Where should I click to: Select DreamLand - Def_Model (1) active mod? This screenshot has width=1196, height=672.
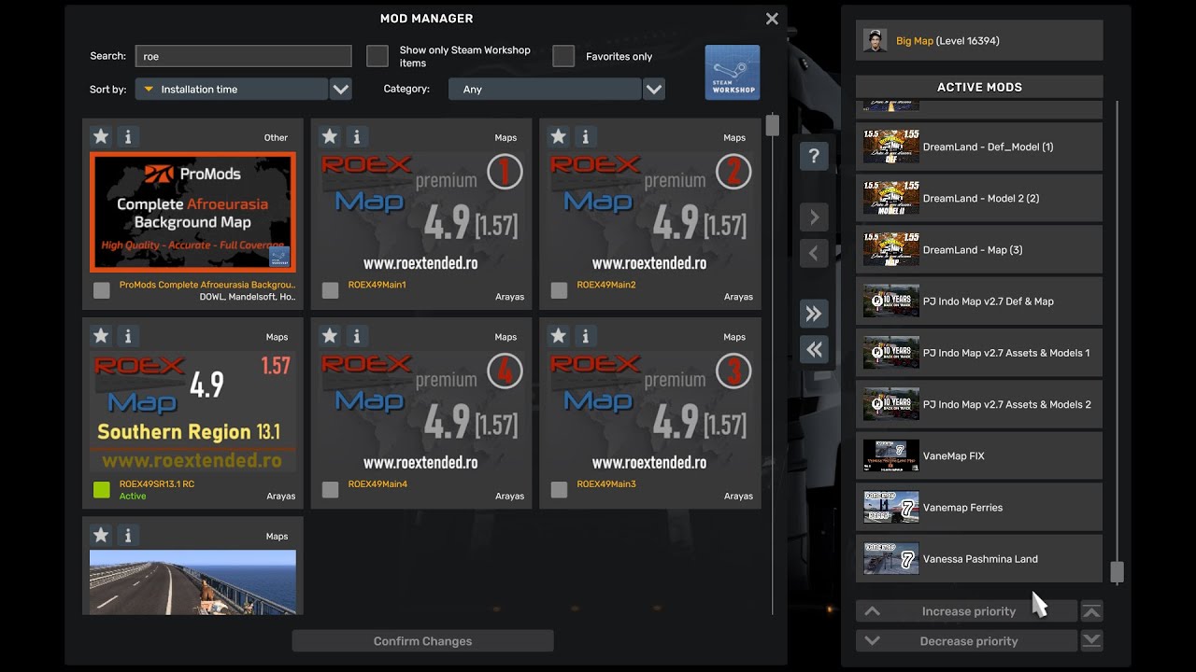(x=979, y=147)
